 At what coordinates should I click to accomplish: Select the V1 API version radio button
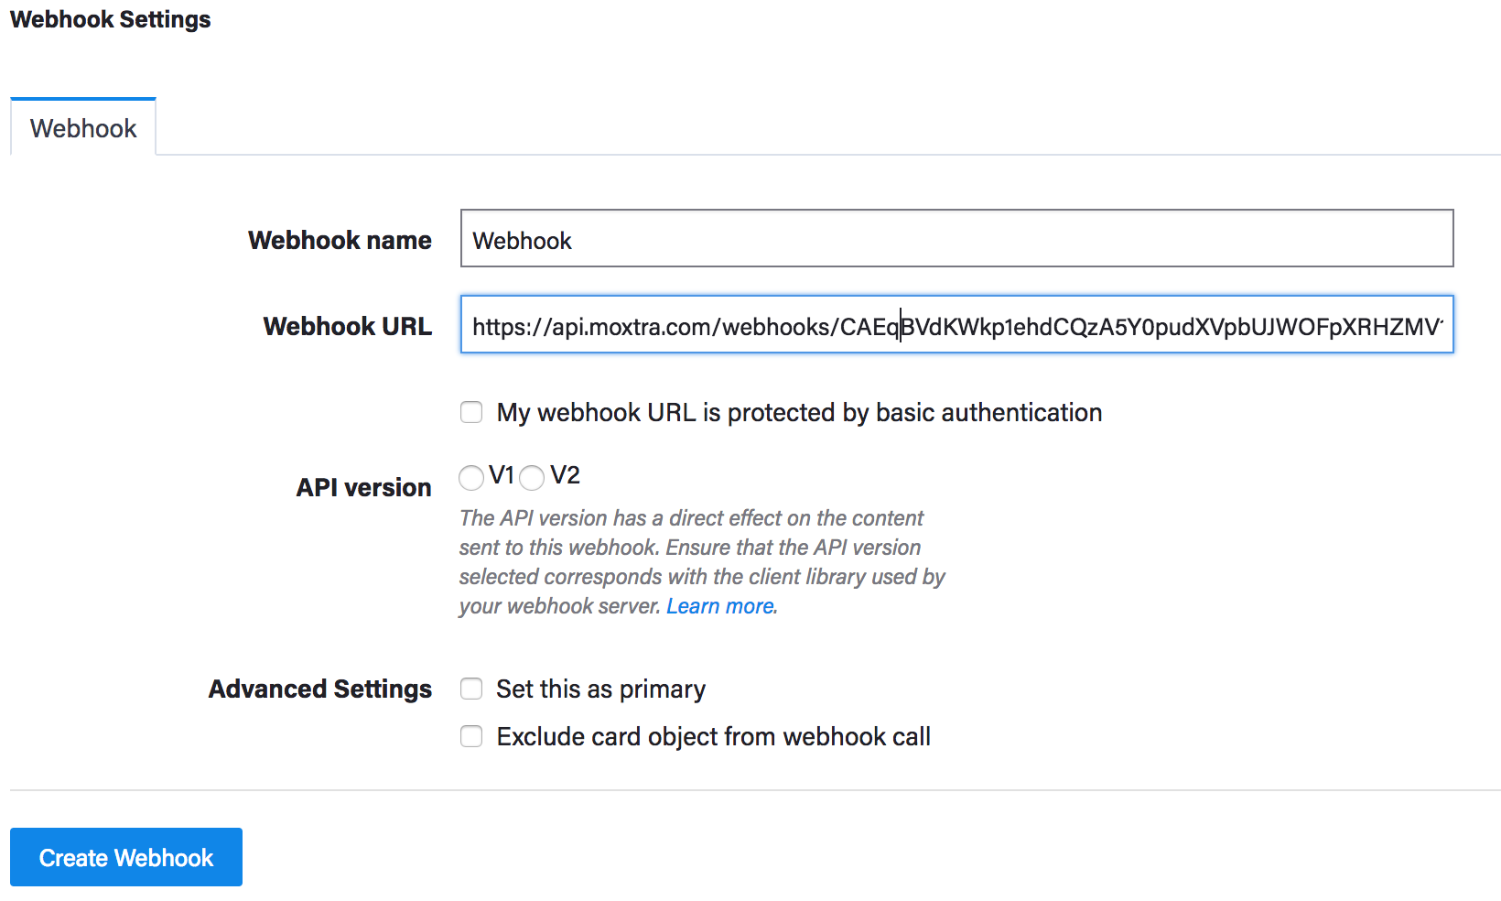471,477
